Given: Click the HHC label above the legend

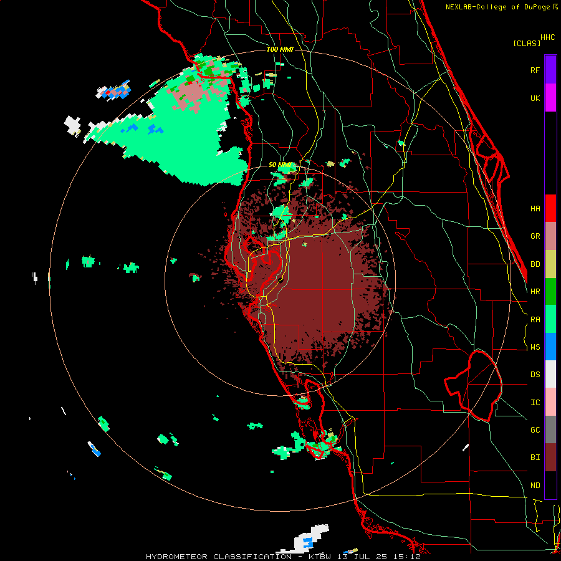Looking at the screenshot, I should point(548,37).
